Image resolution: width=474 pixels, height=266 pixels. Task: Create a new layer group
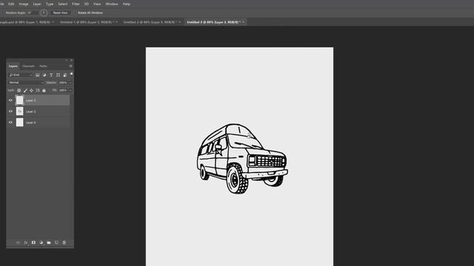49,242
